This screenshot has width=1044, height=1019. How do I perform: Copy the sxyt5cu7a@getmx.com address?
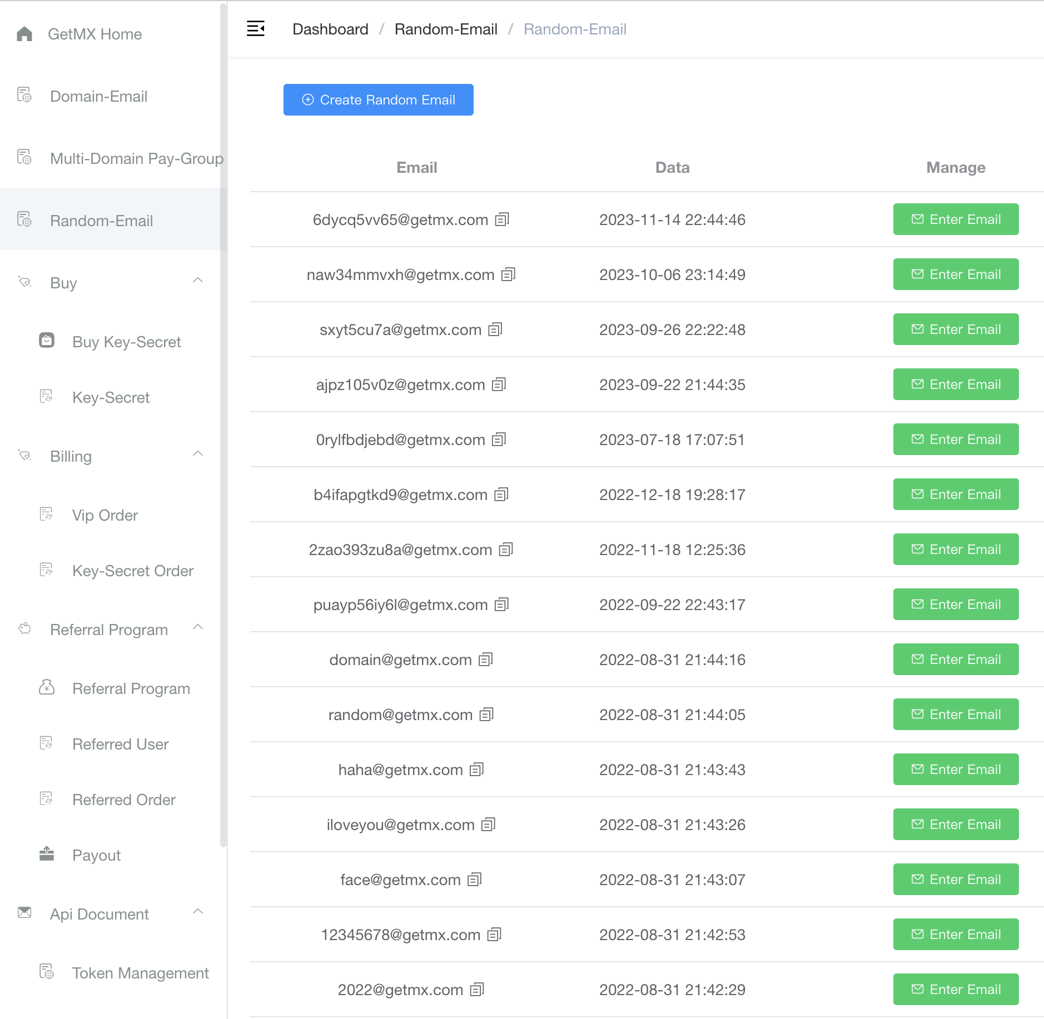495,329
